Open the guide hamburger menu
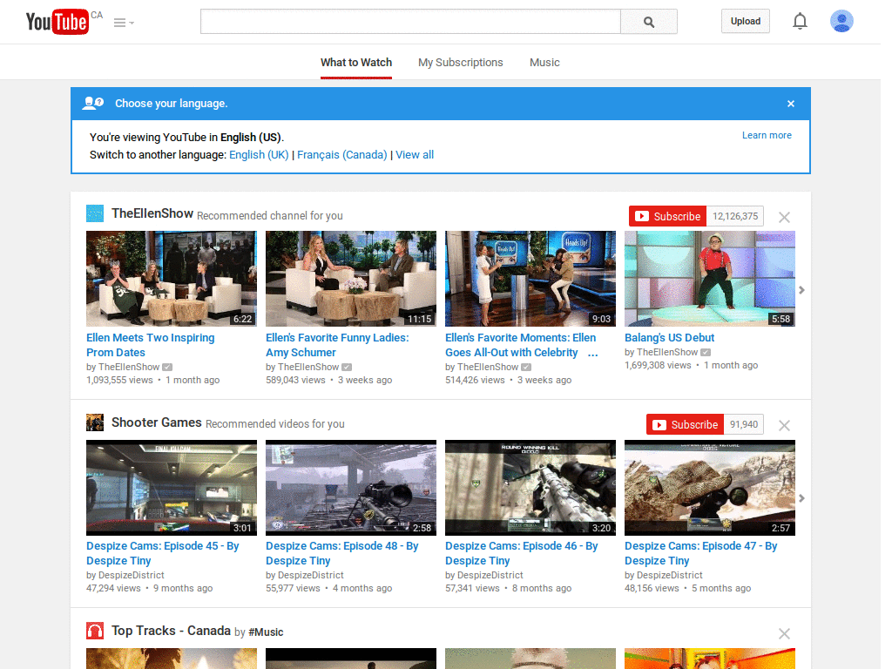The image size is (892, 669). click(124, 23)
